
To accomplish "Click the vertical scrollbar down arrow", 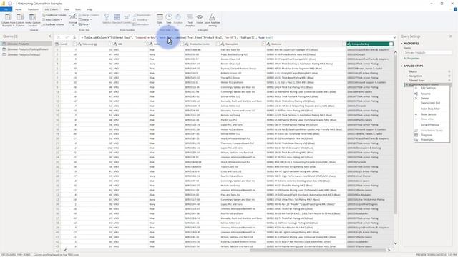I will point(395,243).
